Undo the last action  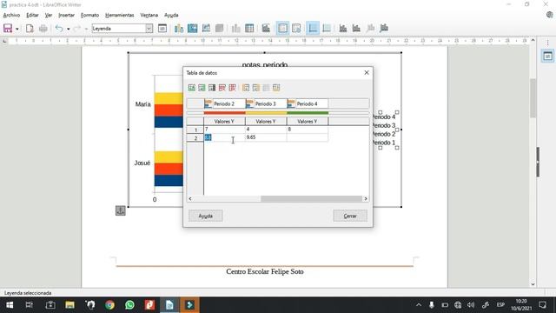59,29
